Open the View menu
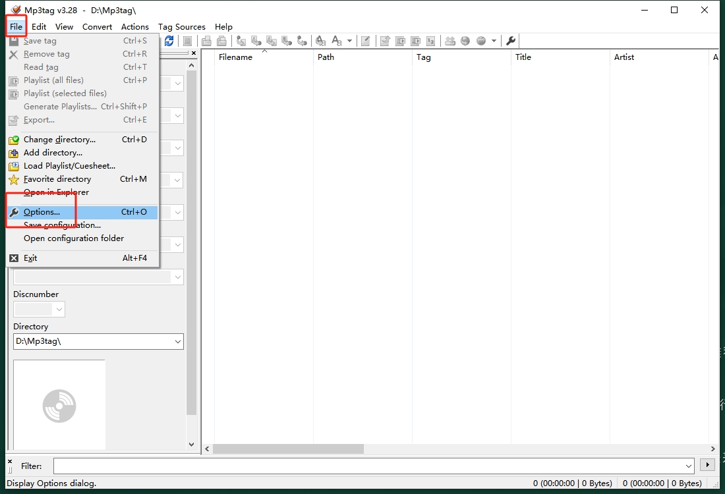Image resolution: width=725 pixels, height=494 pixels. pos(65,27)
